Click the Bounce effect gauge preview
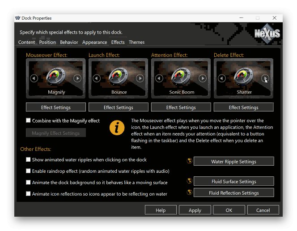This screenshot has width=297, height=231. pyautogui.click(x=118, y=76)
